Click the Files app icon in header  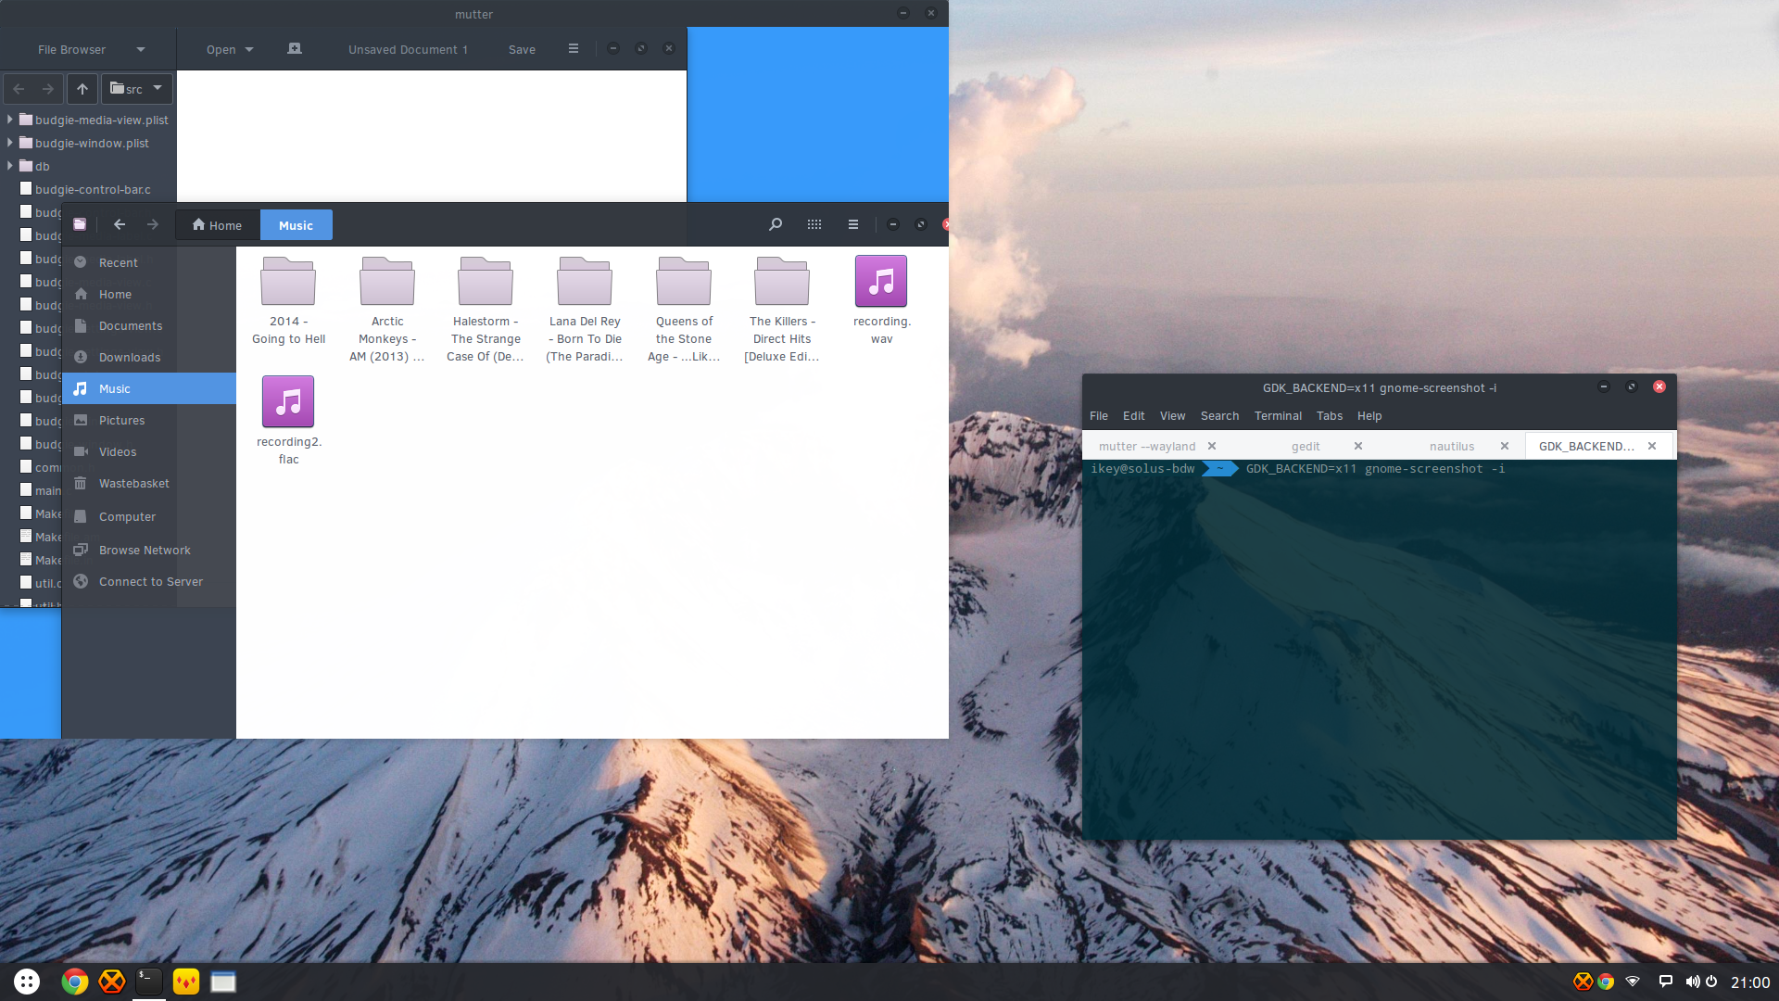point(80,224)
